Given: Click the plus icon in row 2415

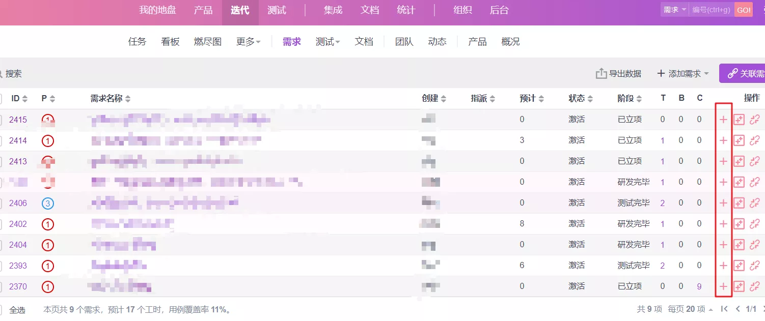Looking at the screenshot, I should tap(723, 120).
